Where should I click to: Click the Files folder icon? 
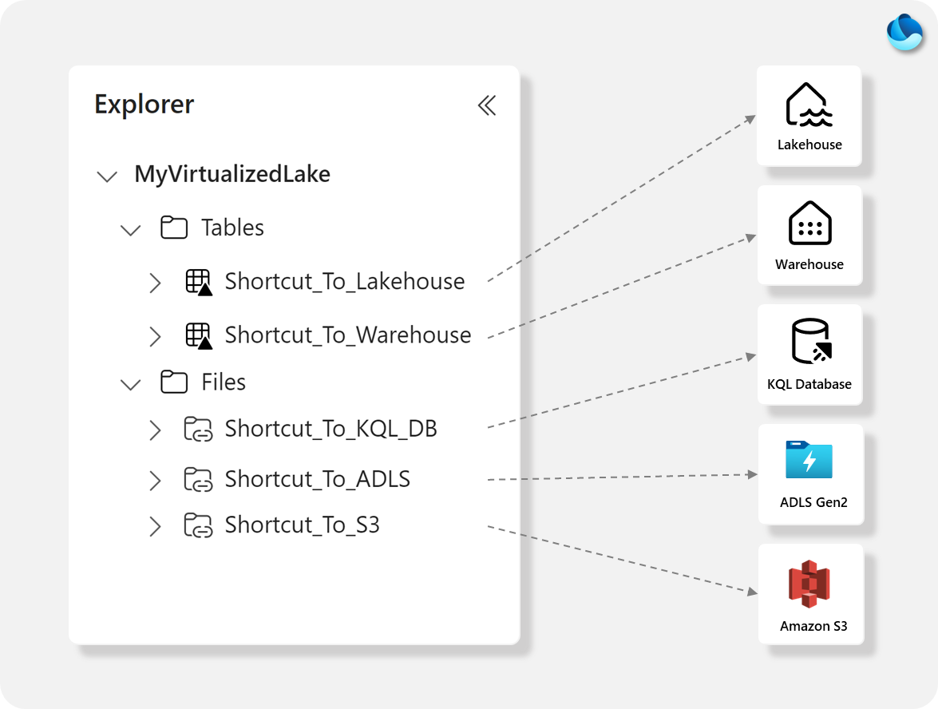(174, 382)
